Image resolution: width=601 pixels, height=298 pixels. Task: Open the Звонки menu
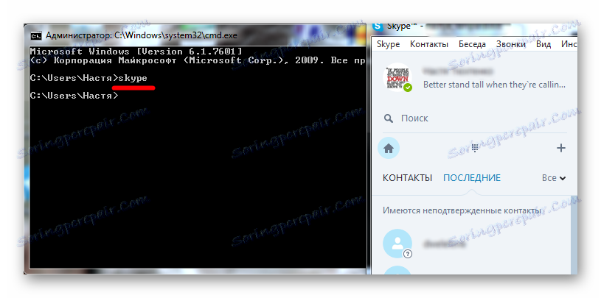(510, 44)
